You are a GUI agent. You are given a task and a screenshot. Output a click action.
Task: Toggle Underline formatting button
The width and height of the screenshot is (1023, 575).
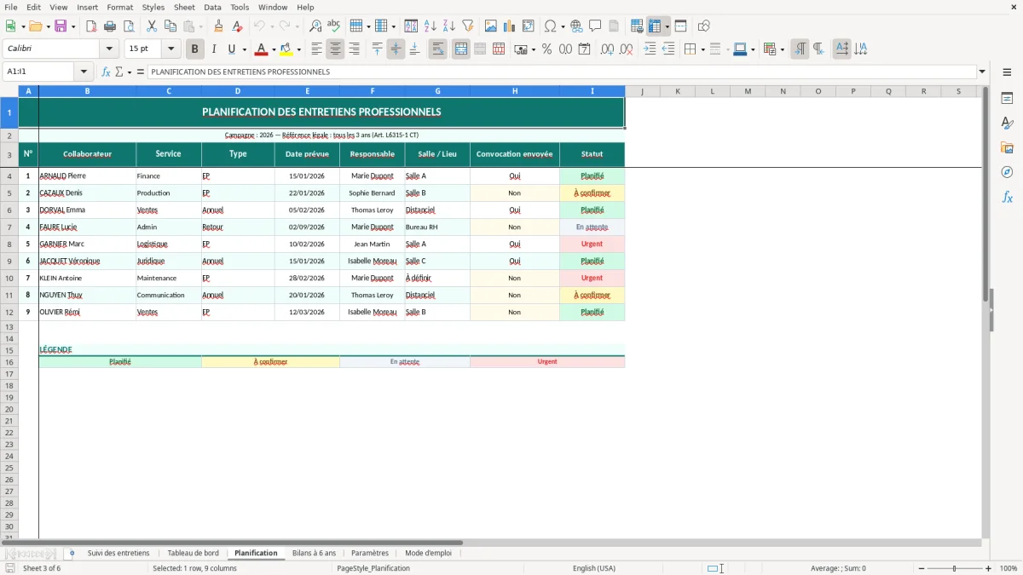click(x=231, y=49)
